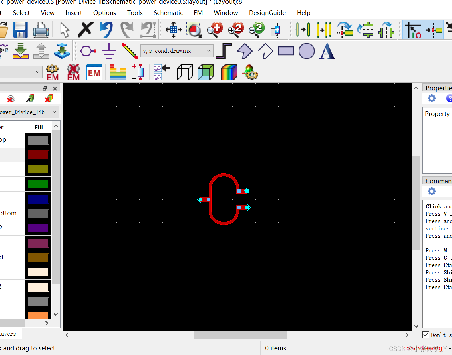The height and width of the screenshot is (355, 452).
Task: Open the Options menu
Action: [105, 13]
